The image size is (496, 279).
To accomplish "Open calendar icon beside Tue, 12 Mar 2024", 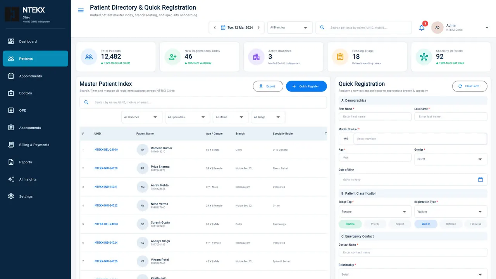I will point(223,28).
